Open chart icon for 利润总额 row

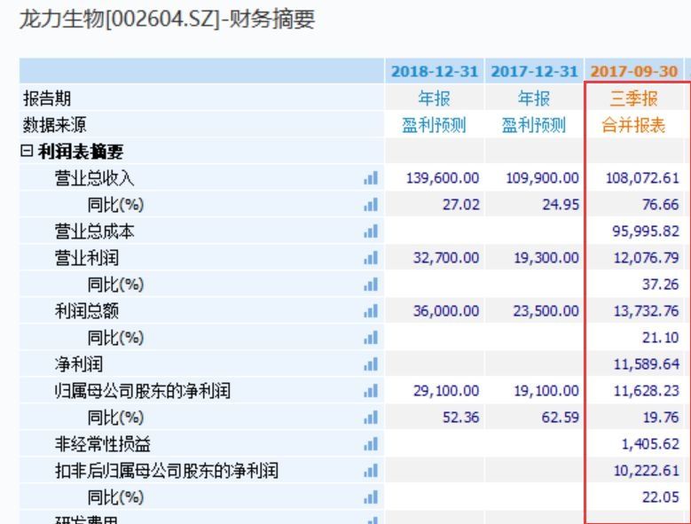[371, 311]
